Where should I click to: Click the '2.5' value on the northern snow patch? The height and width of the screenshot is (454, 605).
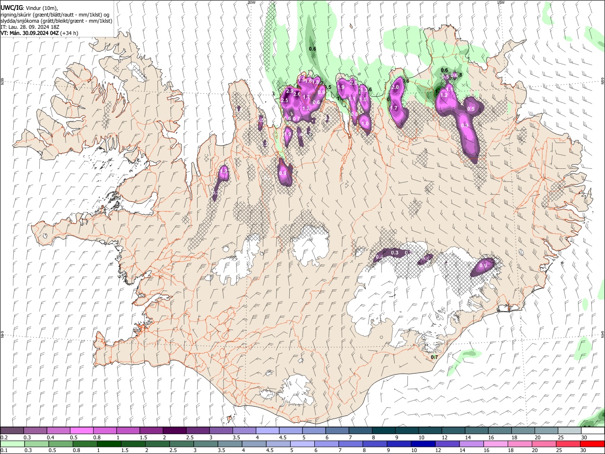[x=285, y=101]
